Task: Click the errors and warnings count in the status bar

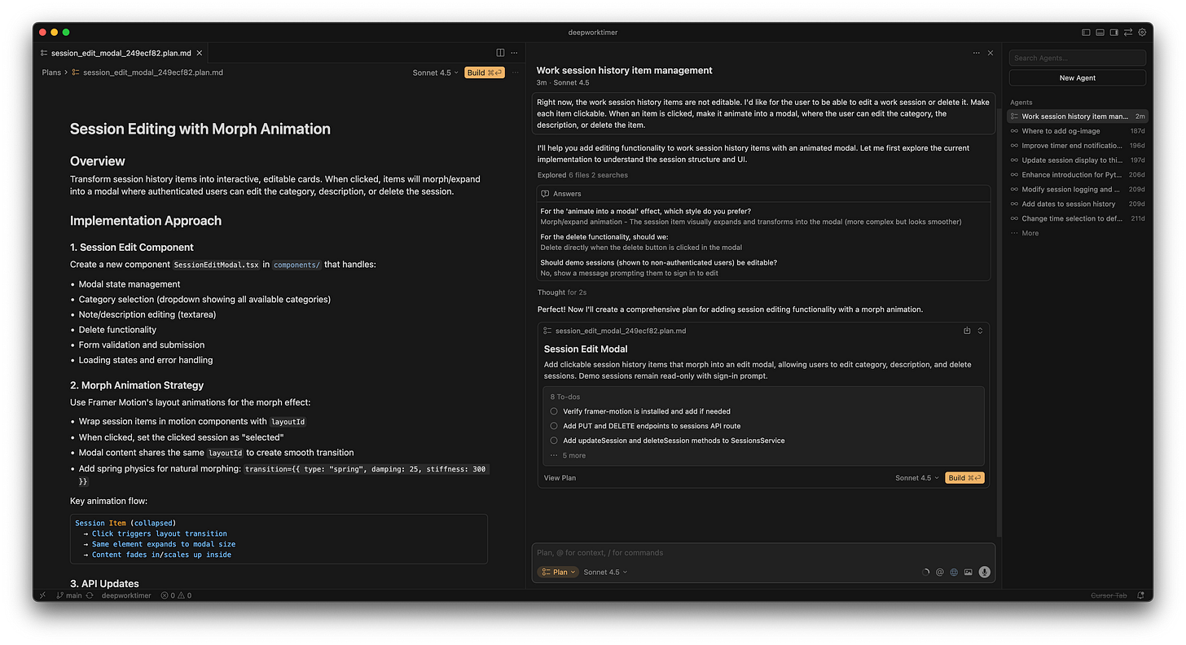Action: [176, 595]
